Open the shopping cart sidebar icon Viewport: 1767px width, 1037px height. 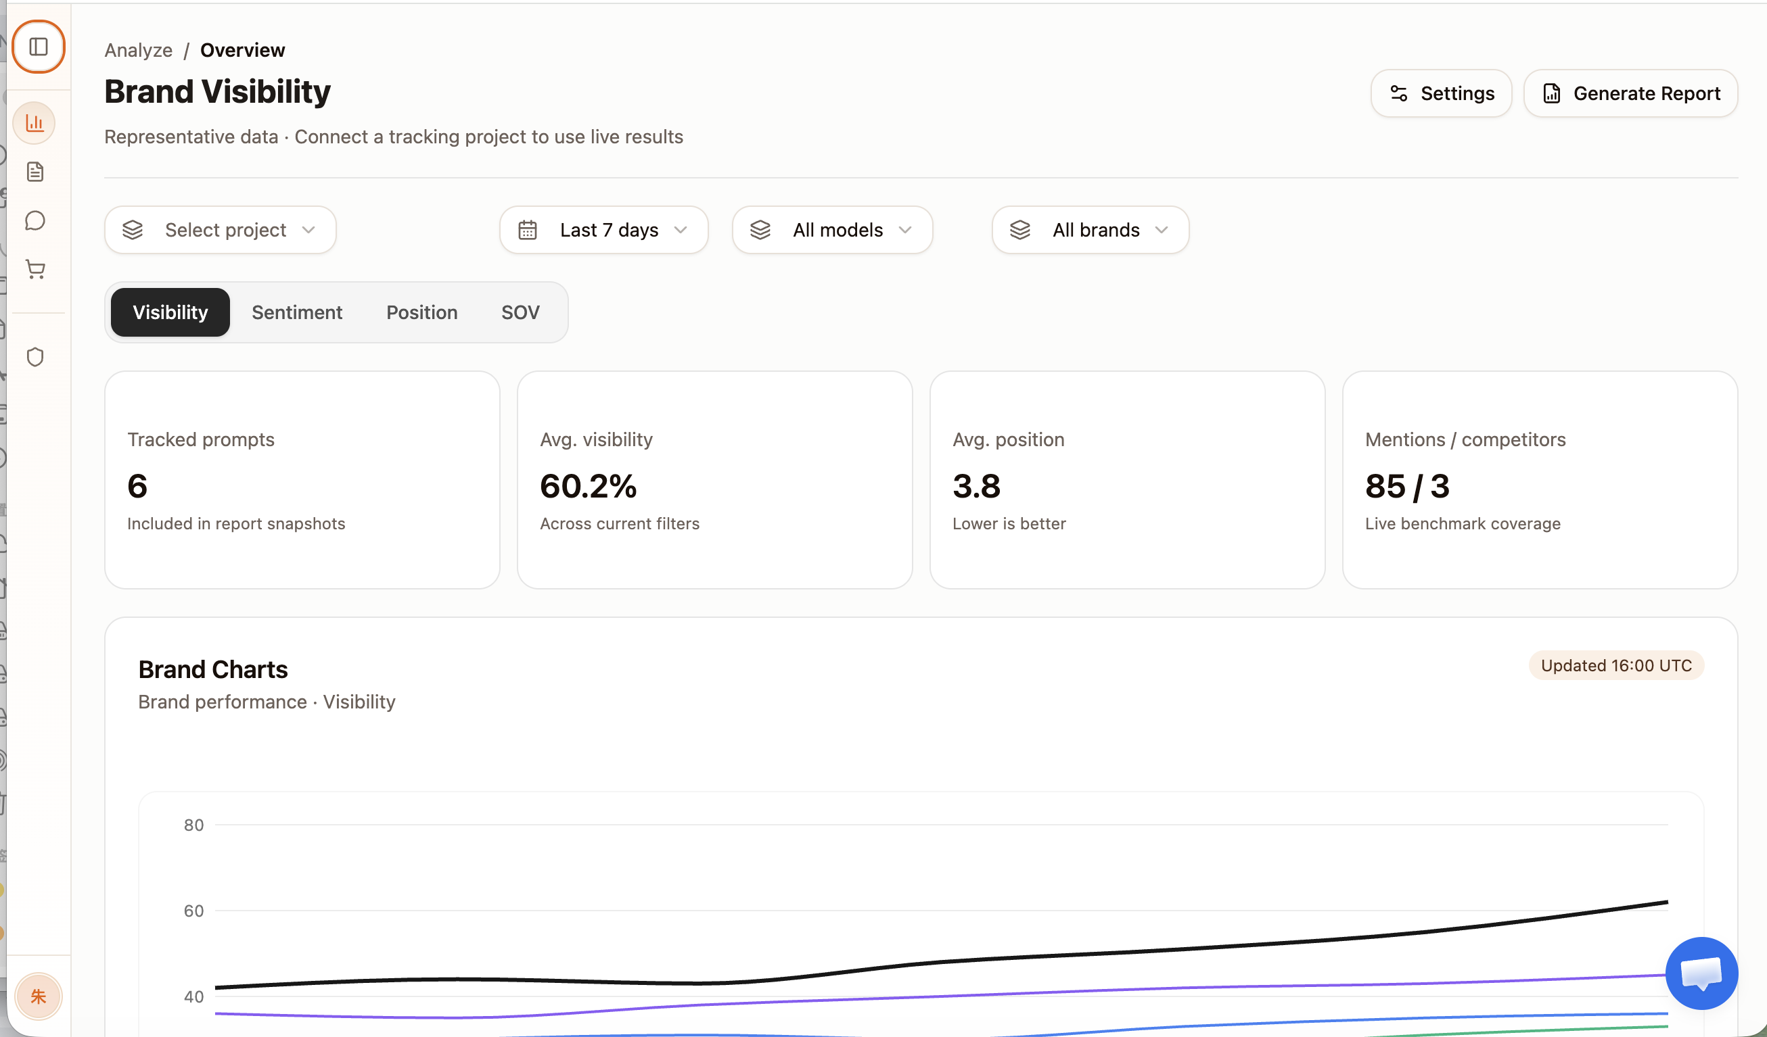tap(35, 270)
